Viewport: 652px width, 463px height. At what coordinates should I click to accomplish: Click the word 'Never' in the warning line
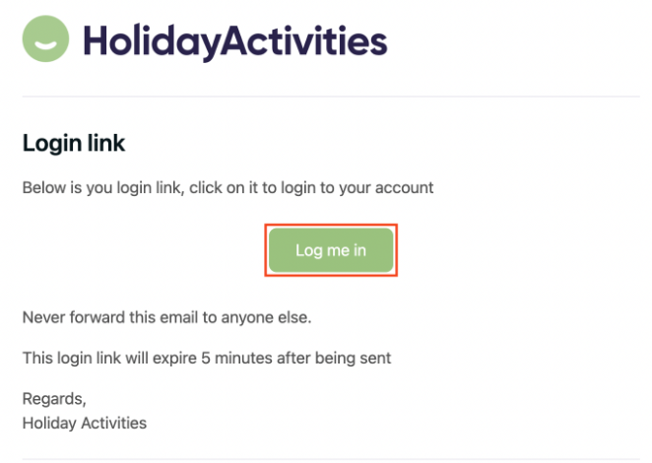tap(43, 318)
